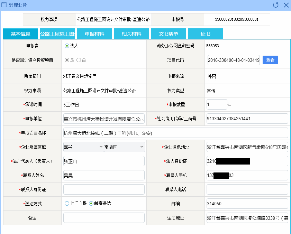Select 是 for fixed asset investment

(x=67, y=60)
